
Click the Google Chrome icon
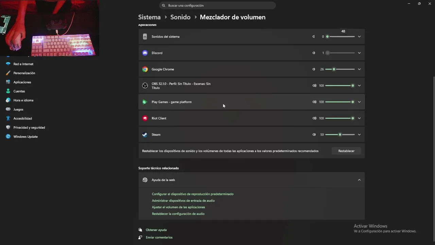click(145, 69)
